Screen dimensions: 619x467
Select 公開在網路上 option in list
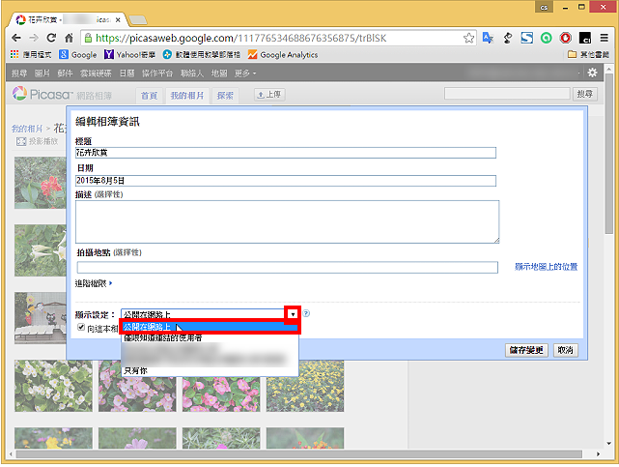(x=210, y=327)
